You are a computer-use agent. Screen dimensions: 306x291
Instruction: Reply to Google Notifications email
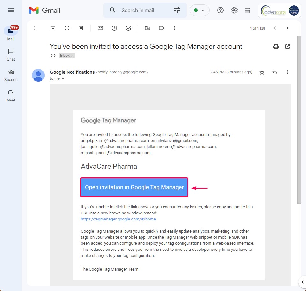[x=275, y=72]
